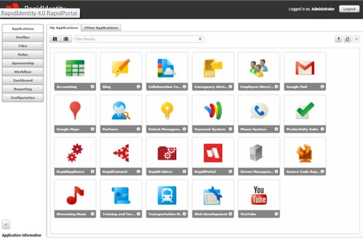Focus the Filter Results input field
The width and height of the screenshot is (363, 238).
click(136, 39)
